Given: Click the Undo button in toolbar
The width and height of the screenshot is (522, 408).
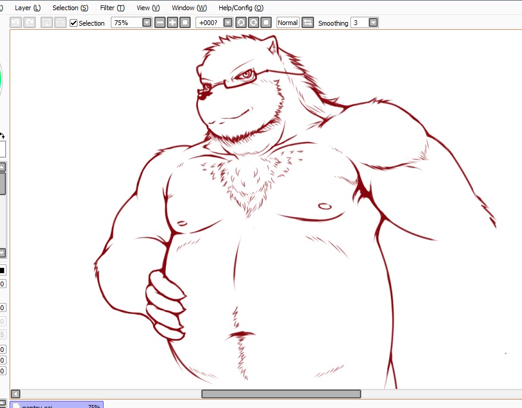Looking at the screenshot, I should coord(16,23).
